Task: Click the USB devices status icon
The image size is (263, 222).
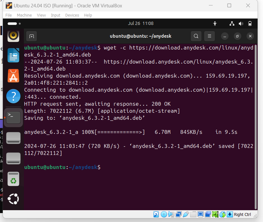Action: 186,214
